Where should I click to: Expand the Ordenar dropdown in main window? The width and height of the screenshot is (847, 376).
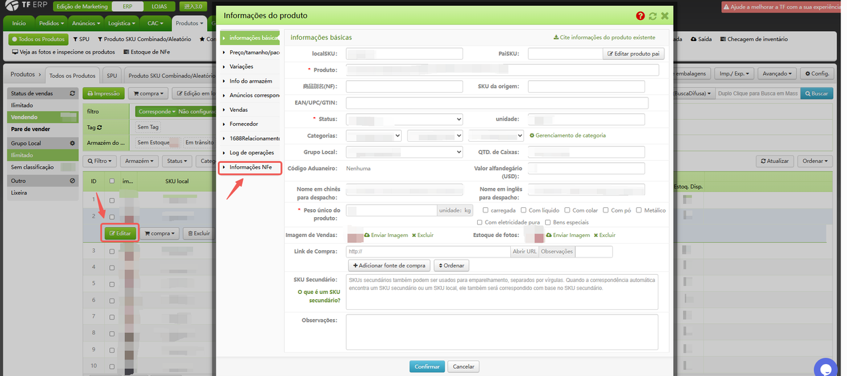point(815,161)
